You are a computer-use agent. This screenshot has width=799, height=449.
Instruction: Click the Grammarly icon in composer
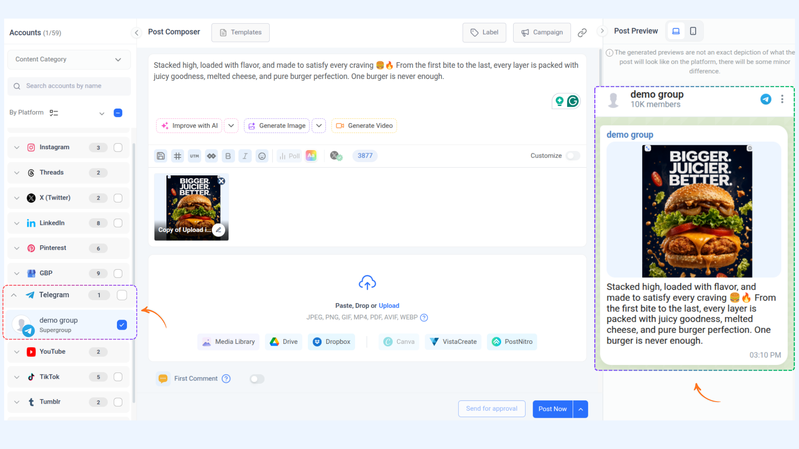coord(573,101)
